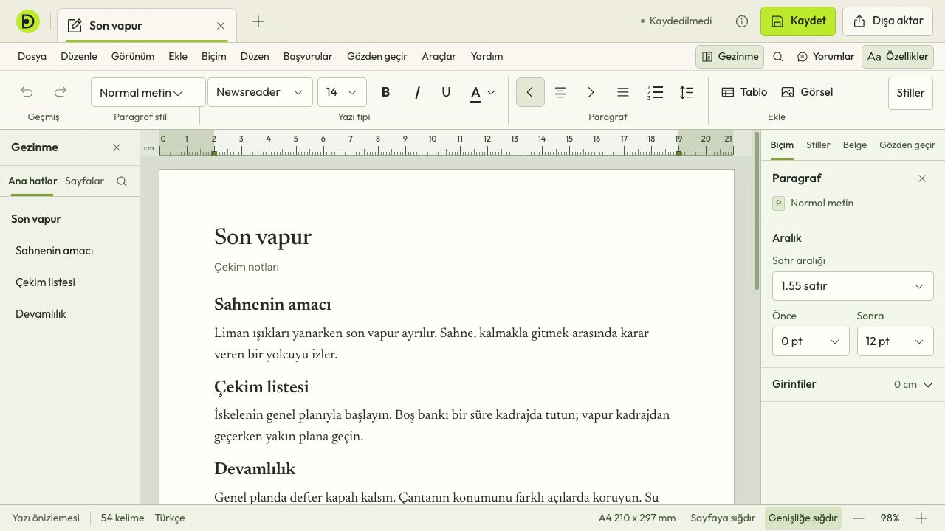
Task: Click the Redo arrow icon
Action: (61, 92)
